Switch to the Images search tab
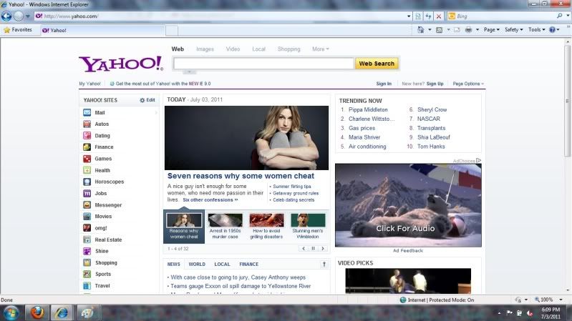Image resolution: width=572 pixels, height=321 pixels. [x=205, y=49]
